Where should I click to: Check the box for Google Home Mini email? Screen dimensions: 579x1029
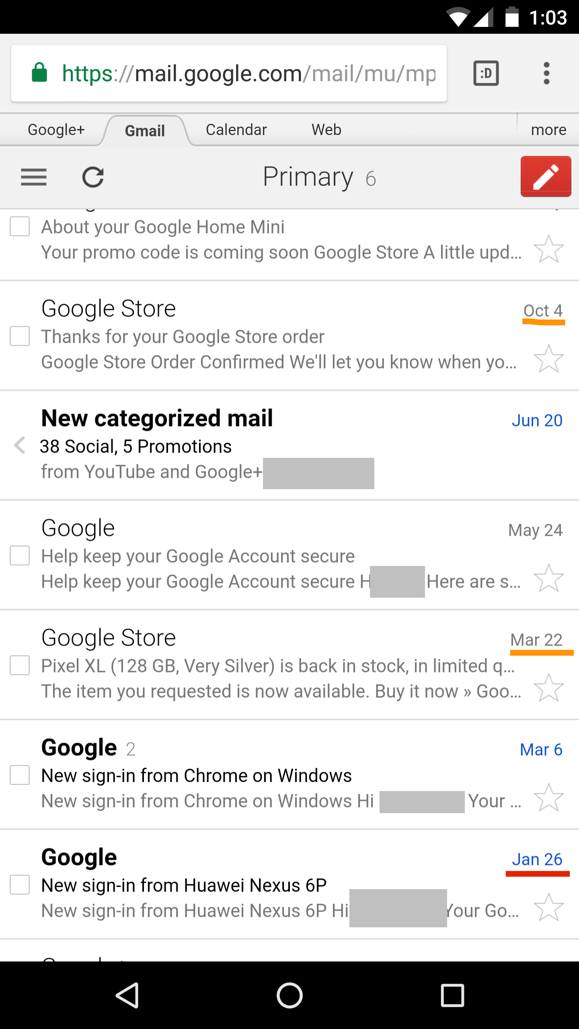20,226
